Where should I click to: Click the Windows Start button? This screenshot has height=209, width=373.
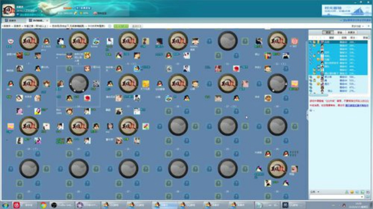click(6, 205)
